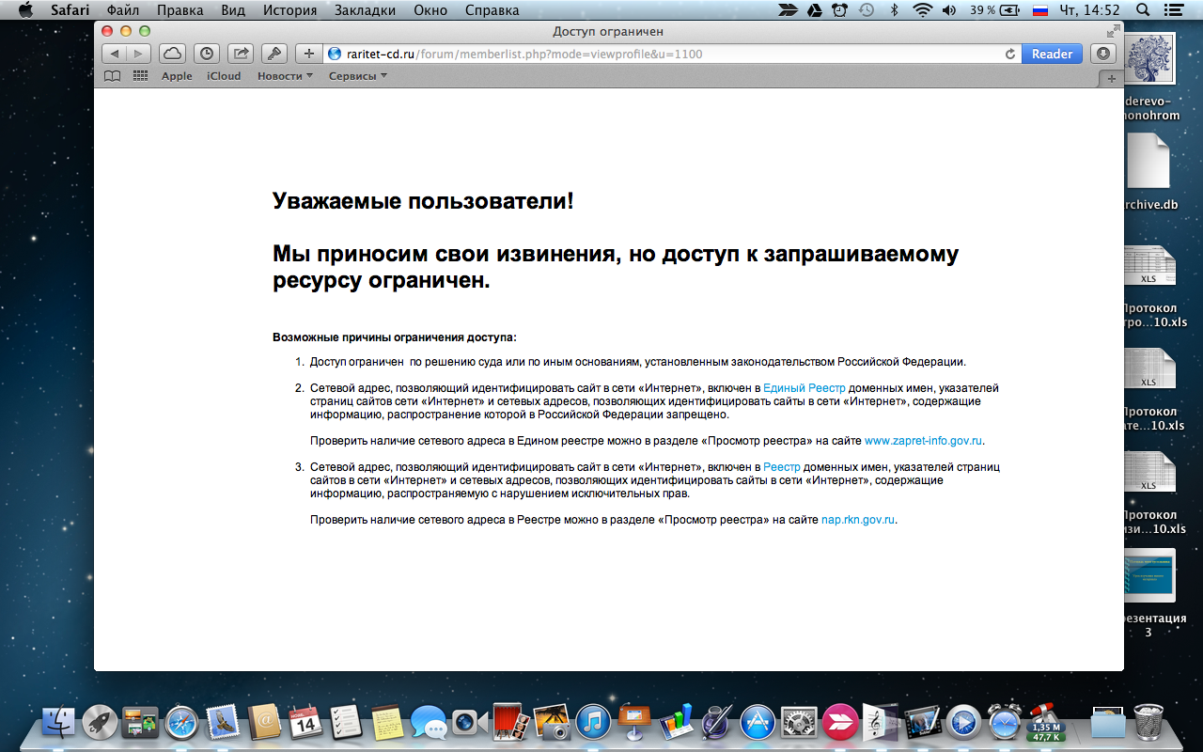Open the History clock icon in toolbar
This screenshot has height=752, width=1203.
click(x=207, y=54)
